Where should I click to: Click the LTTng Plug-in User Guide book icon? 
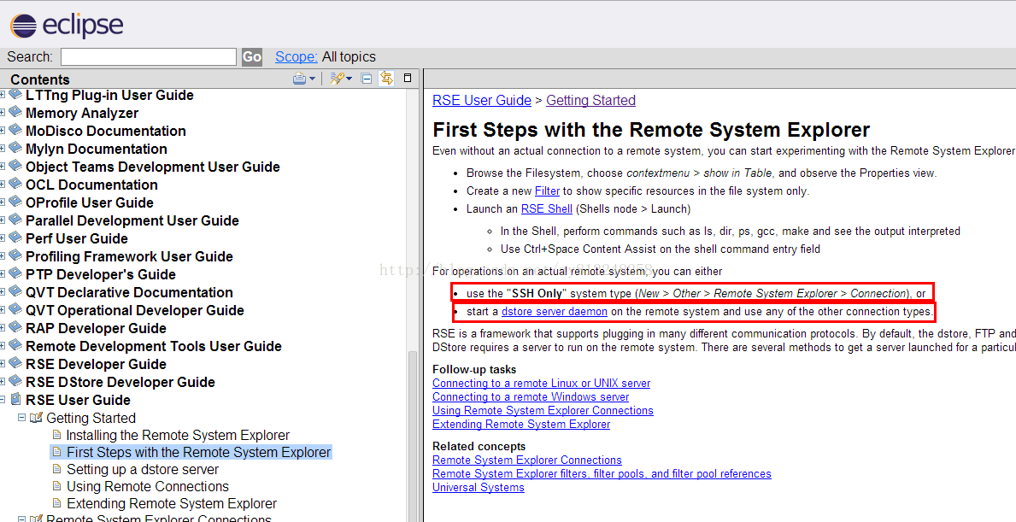click(x=15, y=95)
